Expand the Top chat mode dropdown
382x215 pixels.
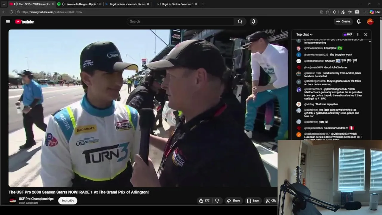(x=304, y=34)
